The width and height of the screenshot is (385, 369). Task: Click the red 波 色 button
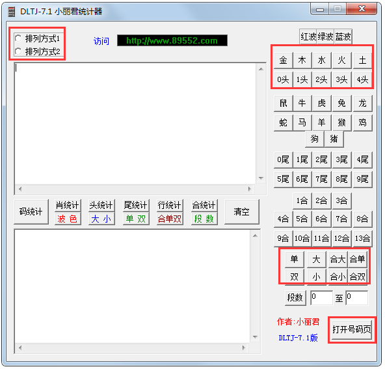click(68, 219)
